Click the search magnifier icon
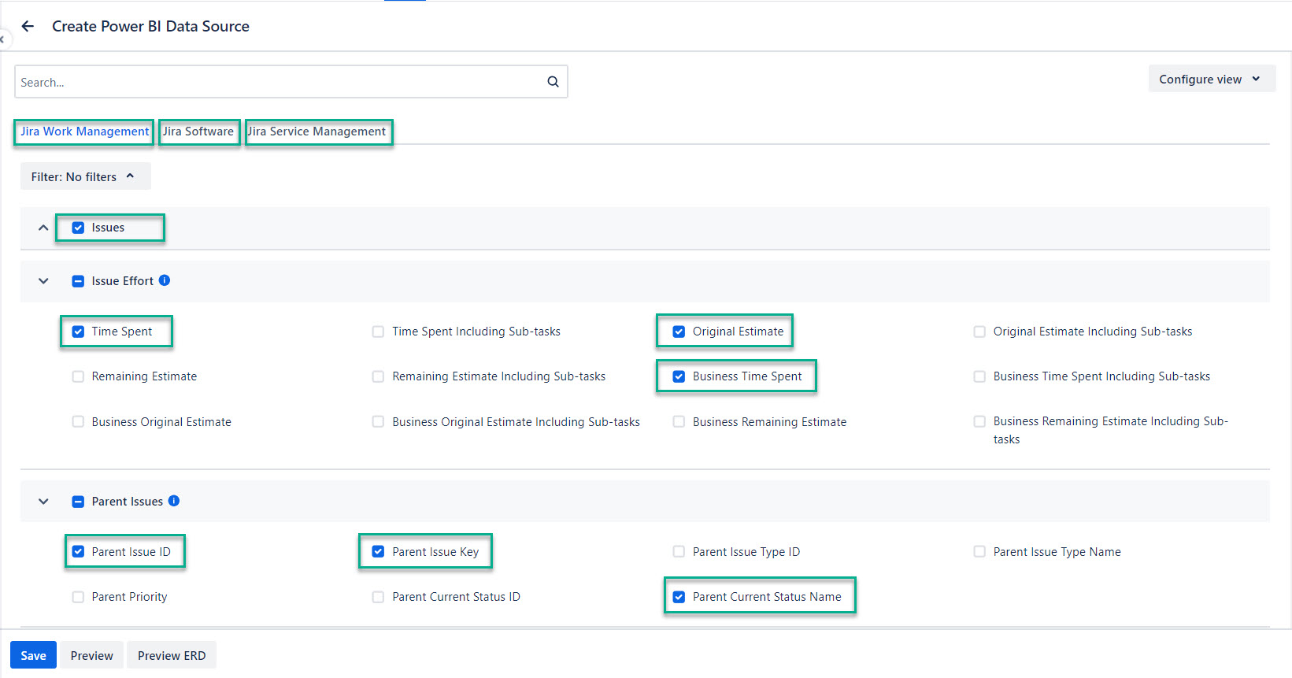1292x678 pixels. 553,82
